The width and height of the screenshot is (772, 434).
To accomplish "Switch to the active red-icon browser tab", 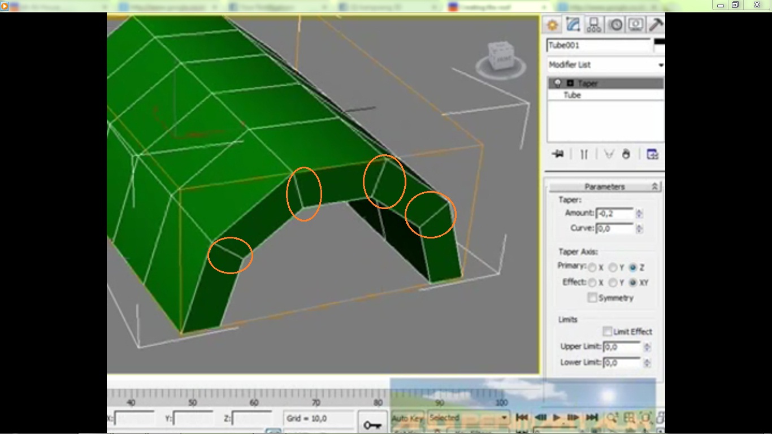I will pos(496,7).
